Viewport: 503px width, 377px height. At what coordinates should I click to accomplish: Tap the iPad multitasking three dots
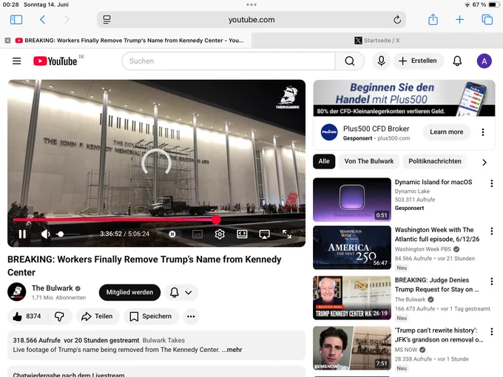pyautogui.click(x=251, y=4)
